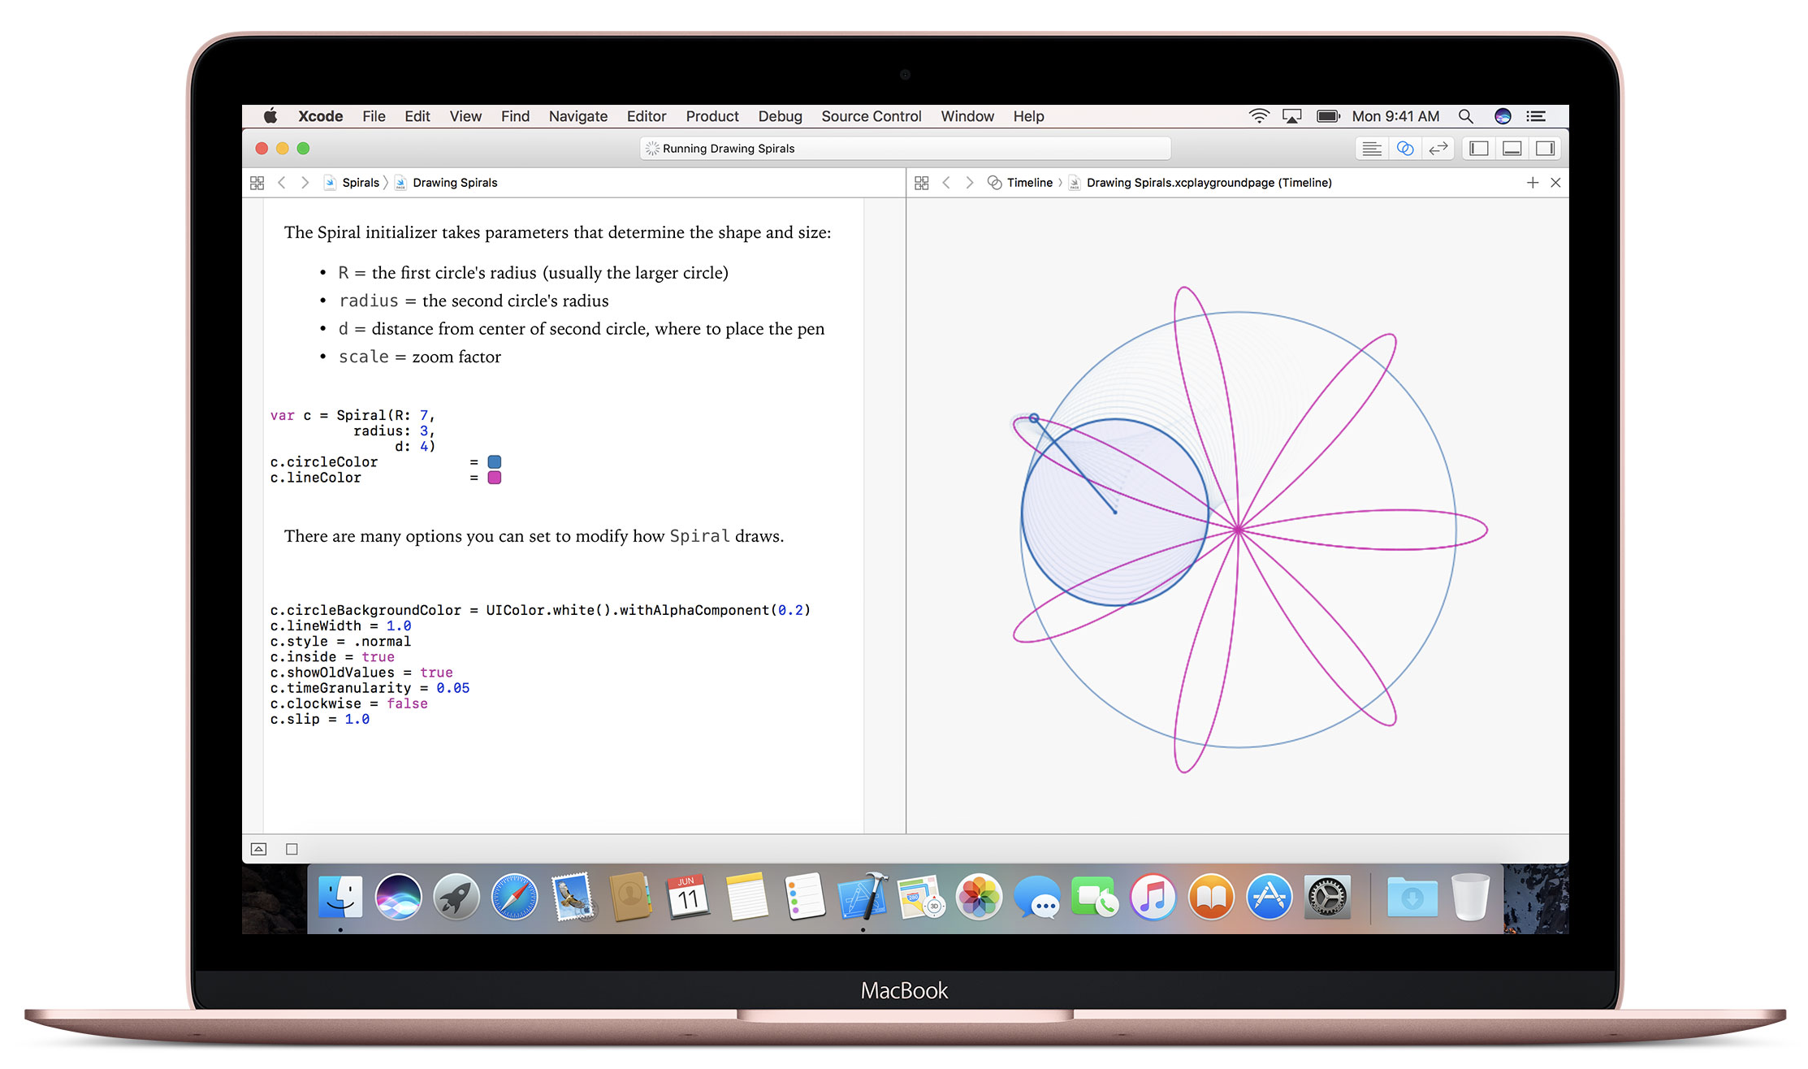Click the Wi-Fi status icon
Screen dimensions: 1808x1069
(1259, 116)
